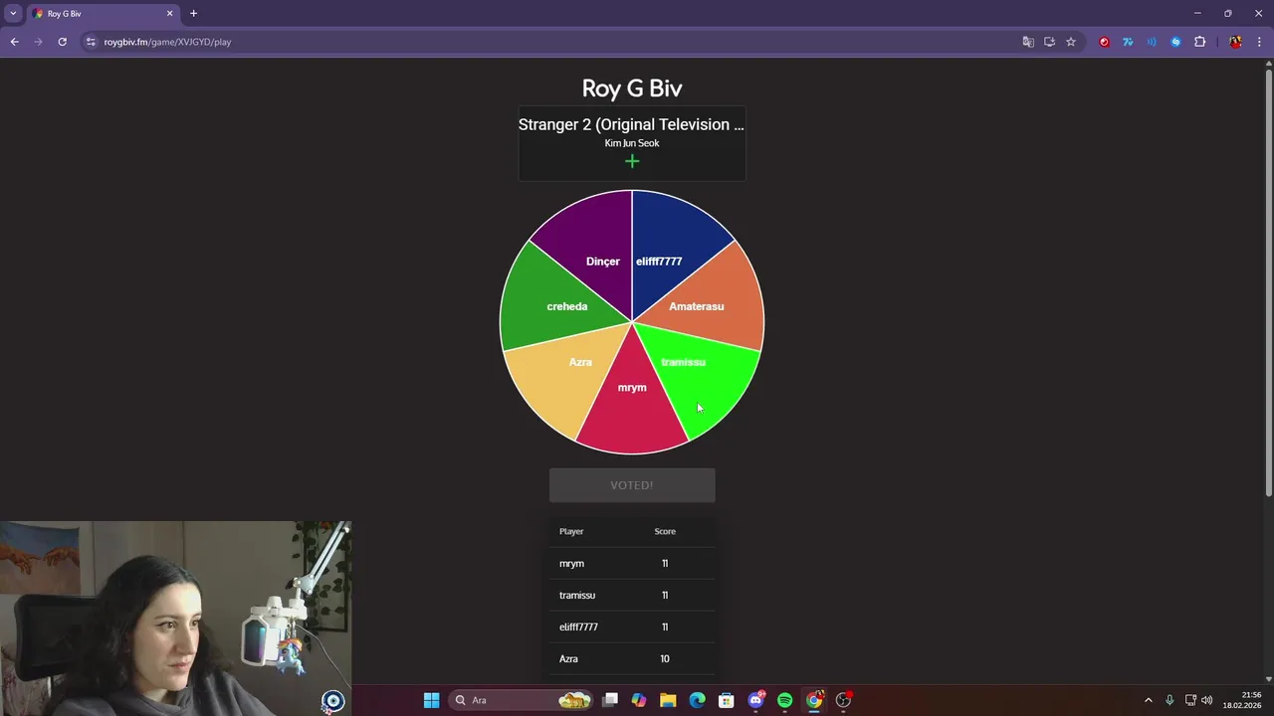Screen dimensions: 1274x716
Task: Open the 7TV extension icon
Action: (1128, 42)
